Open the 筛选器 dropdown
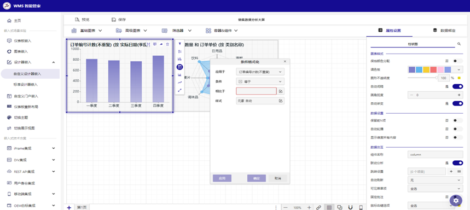Viewport: 470px width, 210px height. tap(177, 31)
